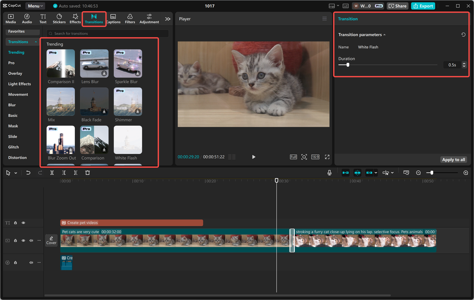Play the video preview
Image resolution: width=474 pixels, height=300 pixels.
tap(254, 157)
